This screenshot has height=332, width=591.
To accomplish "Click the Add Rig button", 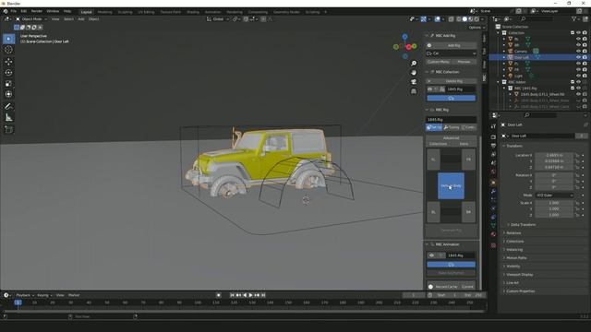I will [452, 45].
